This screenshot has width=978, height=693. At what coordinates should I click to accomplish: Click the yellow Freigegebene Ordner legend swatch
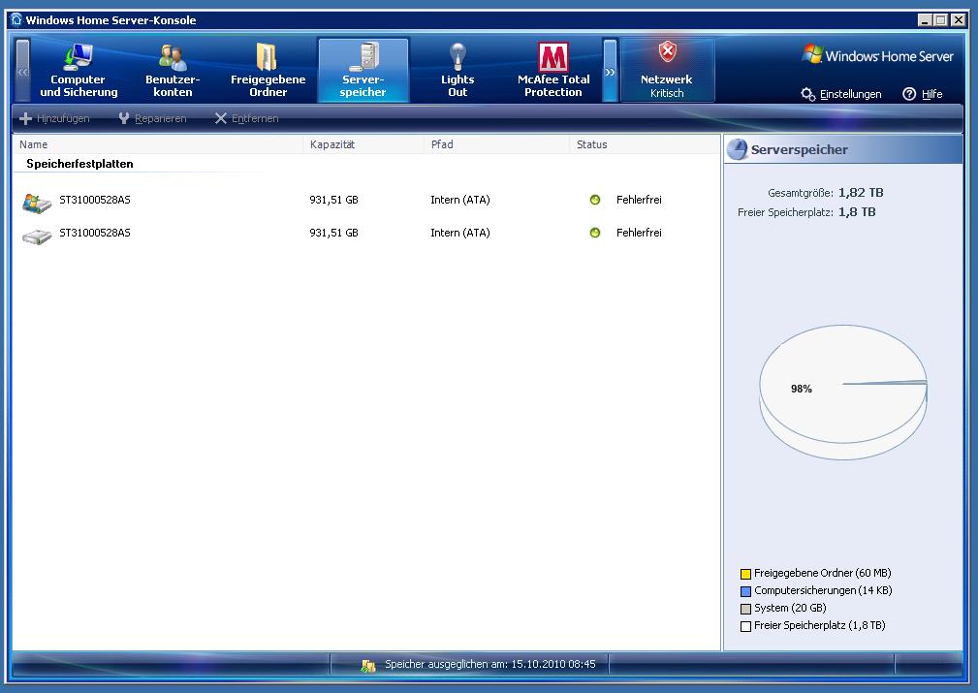click(x=745, y=574)
